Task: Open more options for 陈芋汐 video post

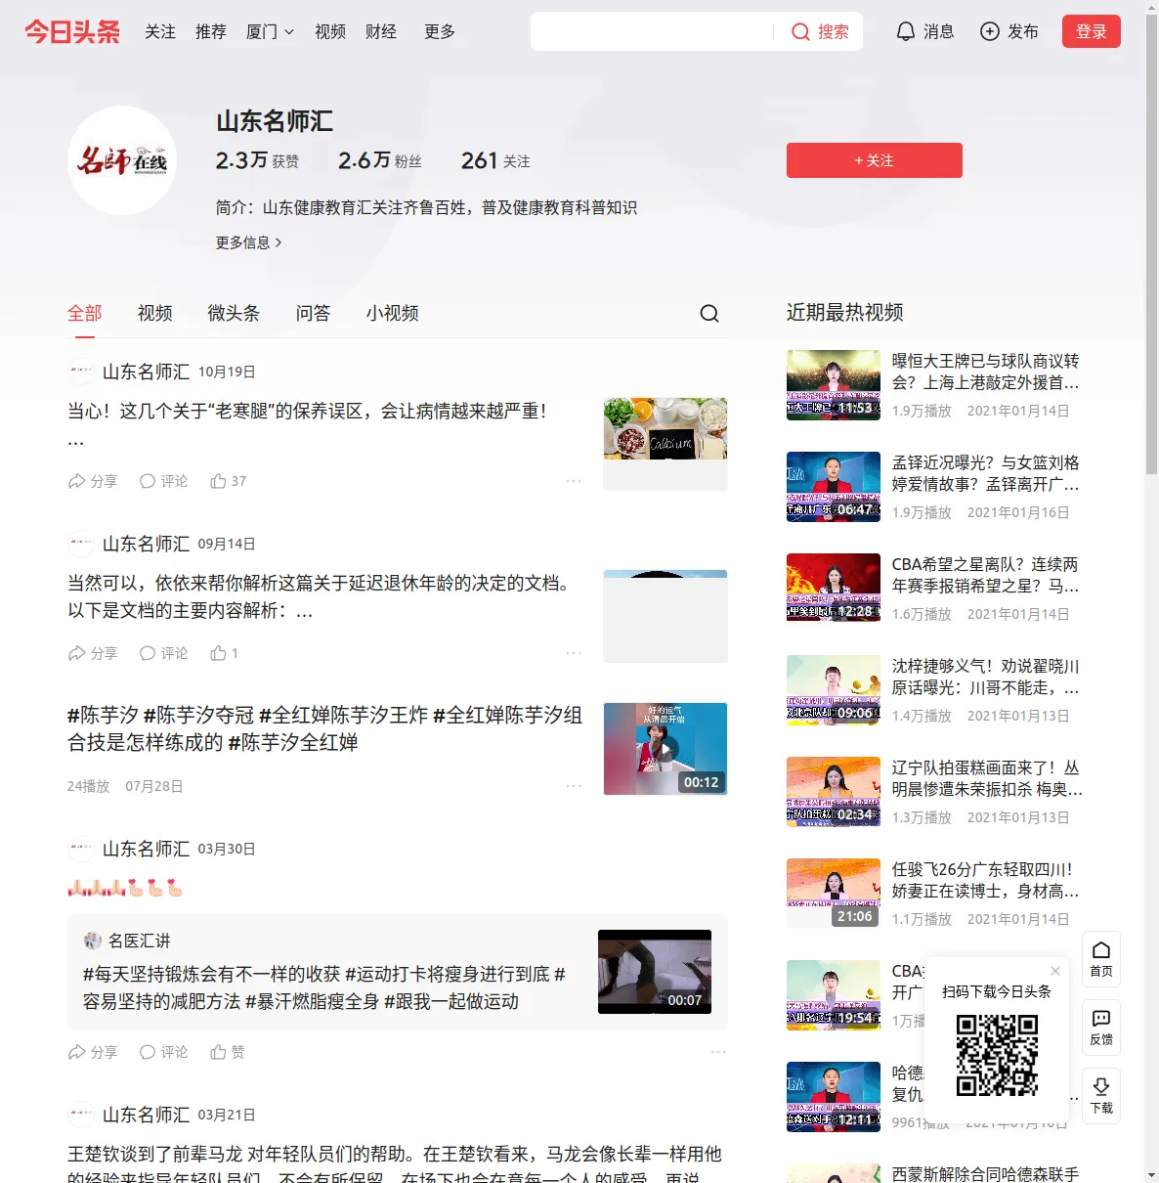Action: coord(574,786)
